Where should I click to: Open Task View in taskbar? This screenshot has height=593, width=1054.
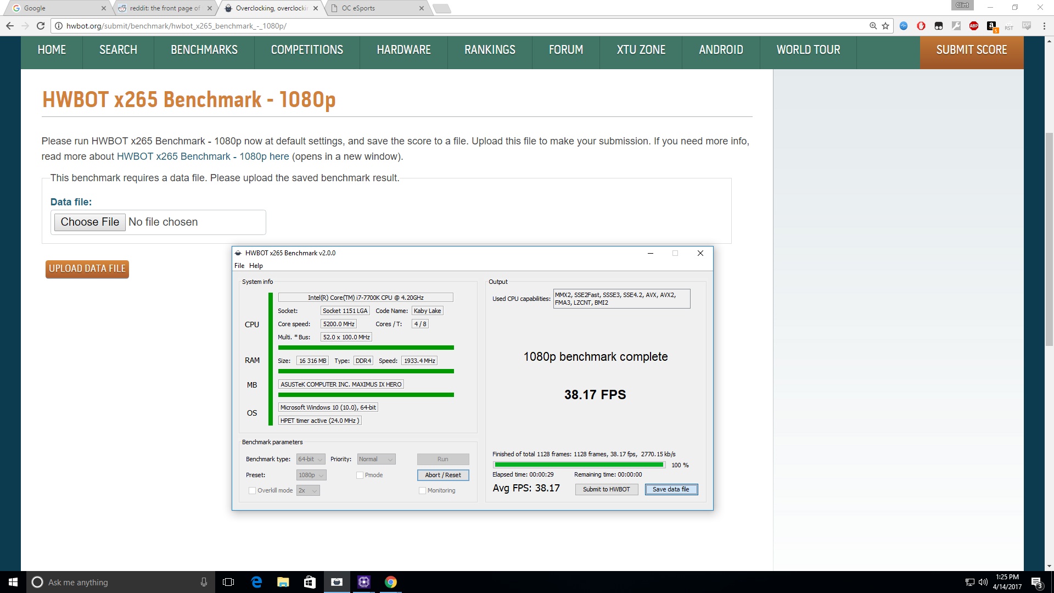pyautogui.click(x=228, y=582)
